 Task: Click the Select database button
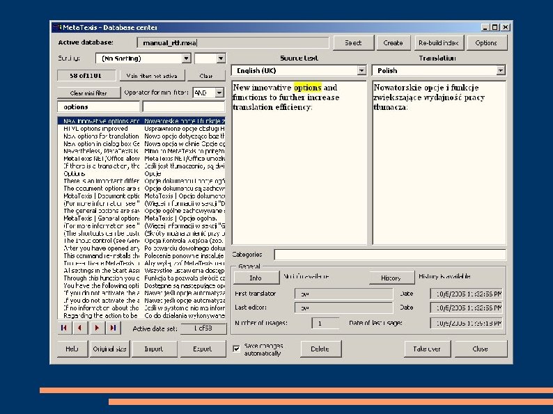(x=353, y=43)
